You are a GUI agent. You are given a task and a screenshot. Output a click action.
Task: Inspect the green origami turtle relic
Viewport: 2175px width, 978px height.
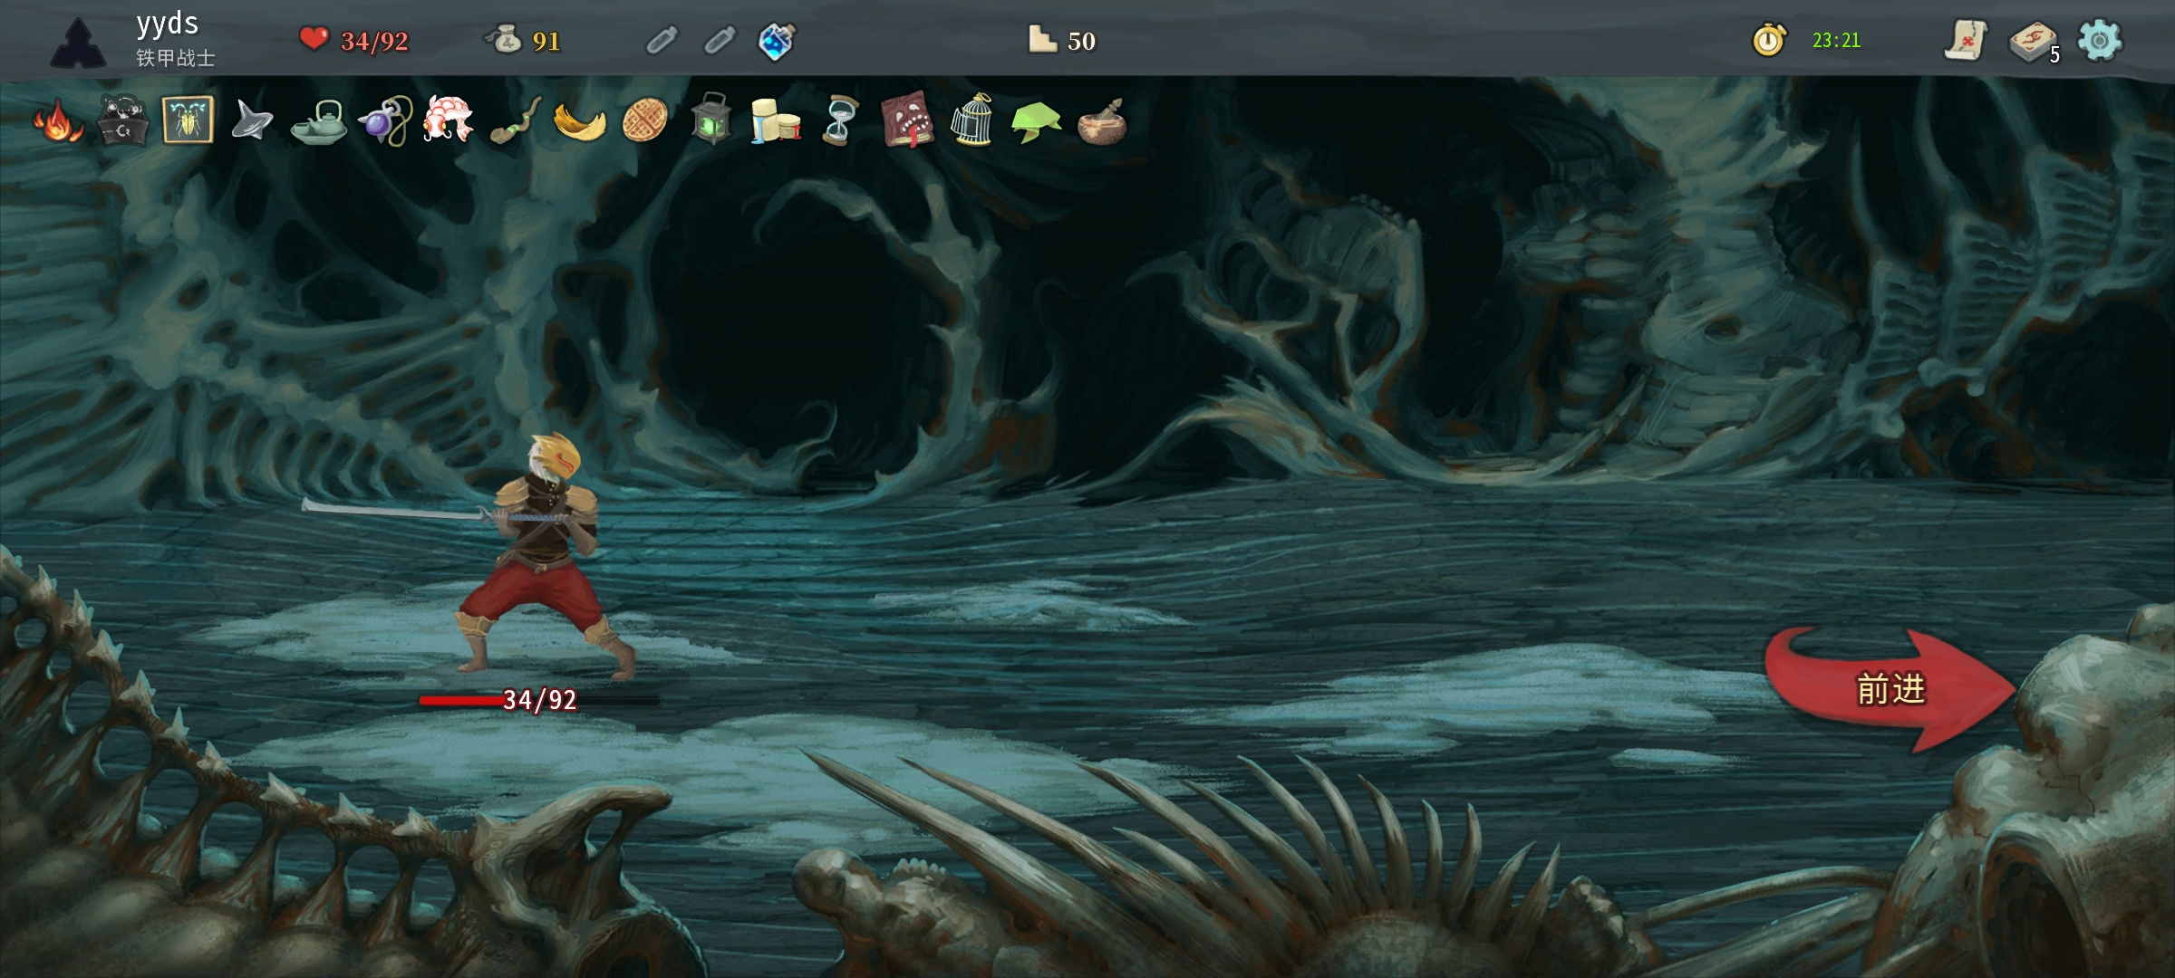tap(1037, 121)
